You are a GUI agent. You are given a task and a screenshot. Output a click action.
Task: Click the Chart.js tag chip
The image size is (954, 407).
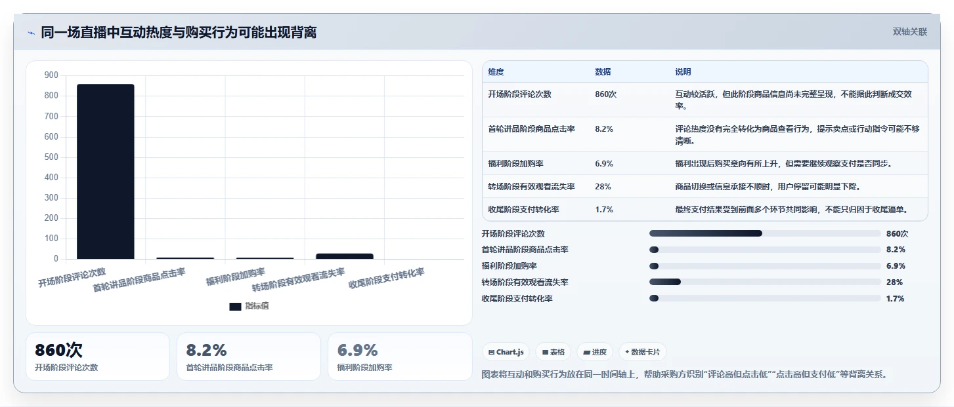[x=505, y=352]
